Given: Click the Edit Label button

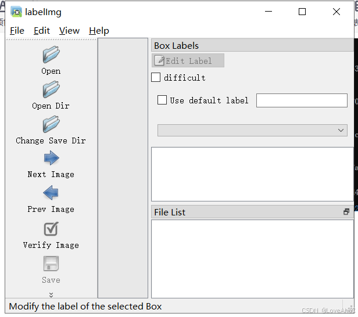Looking at the screenshot, I should (188, 60).
